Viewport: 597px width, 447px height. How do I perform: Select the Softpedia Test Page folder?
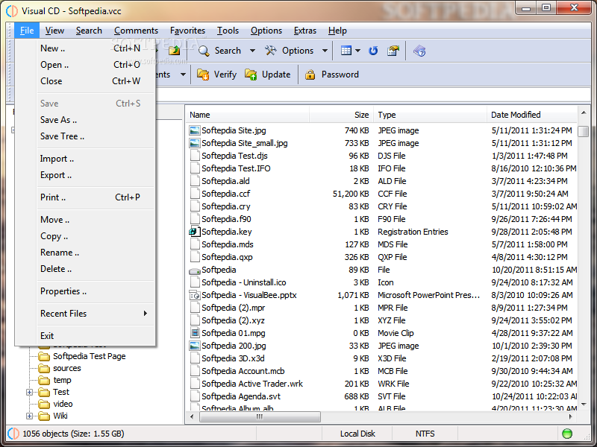coord(89,356)
